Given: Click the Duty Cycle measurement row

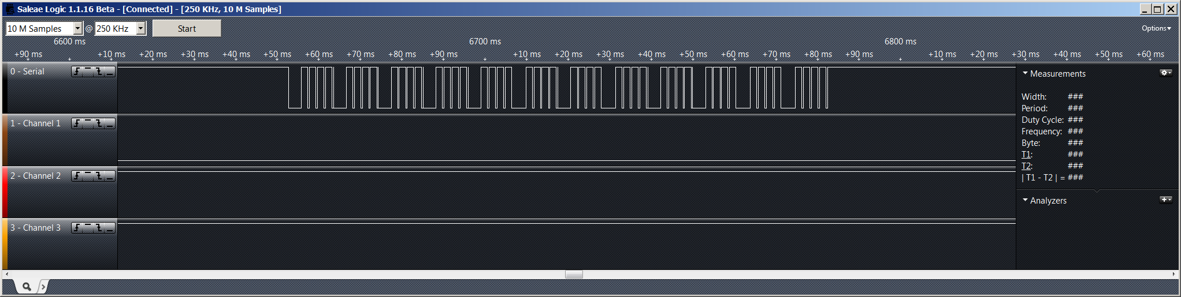Looking at the screenshot, I should tap(1052, 120).
